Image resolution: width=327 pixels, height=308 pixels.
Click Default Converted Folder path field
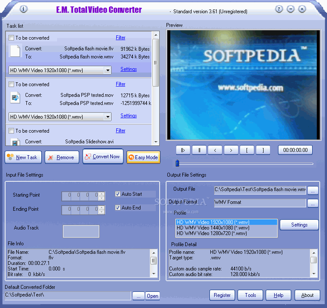tap(68, 296)
